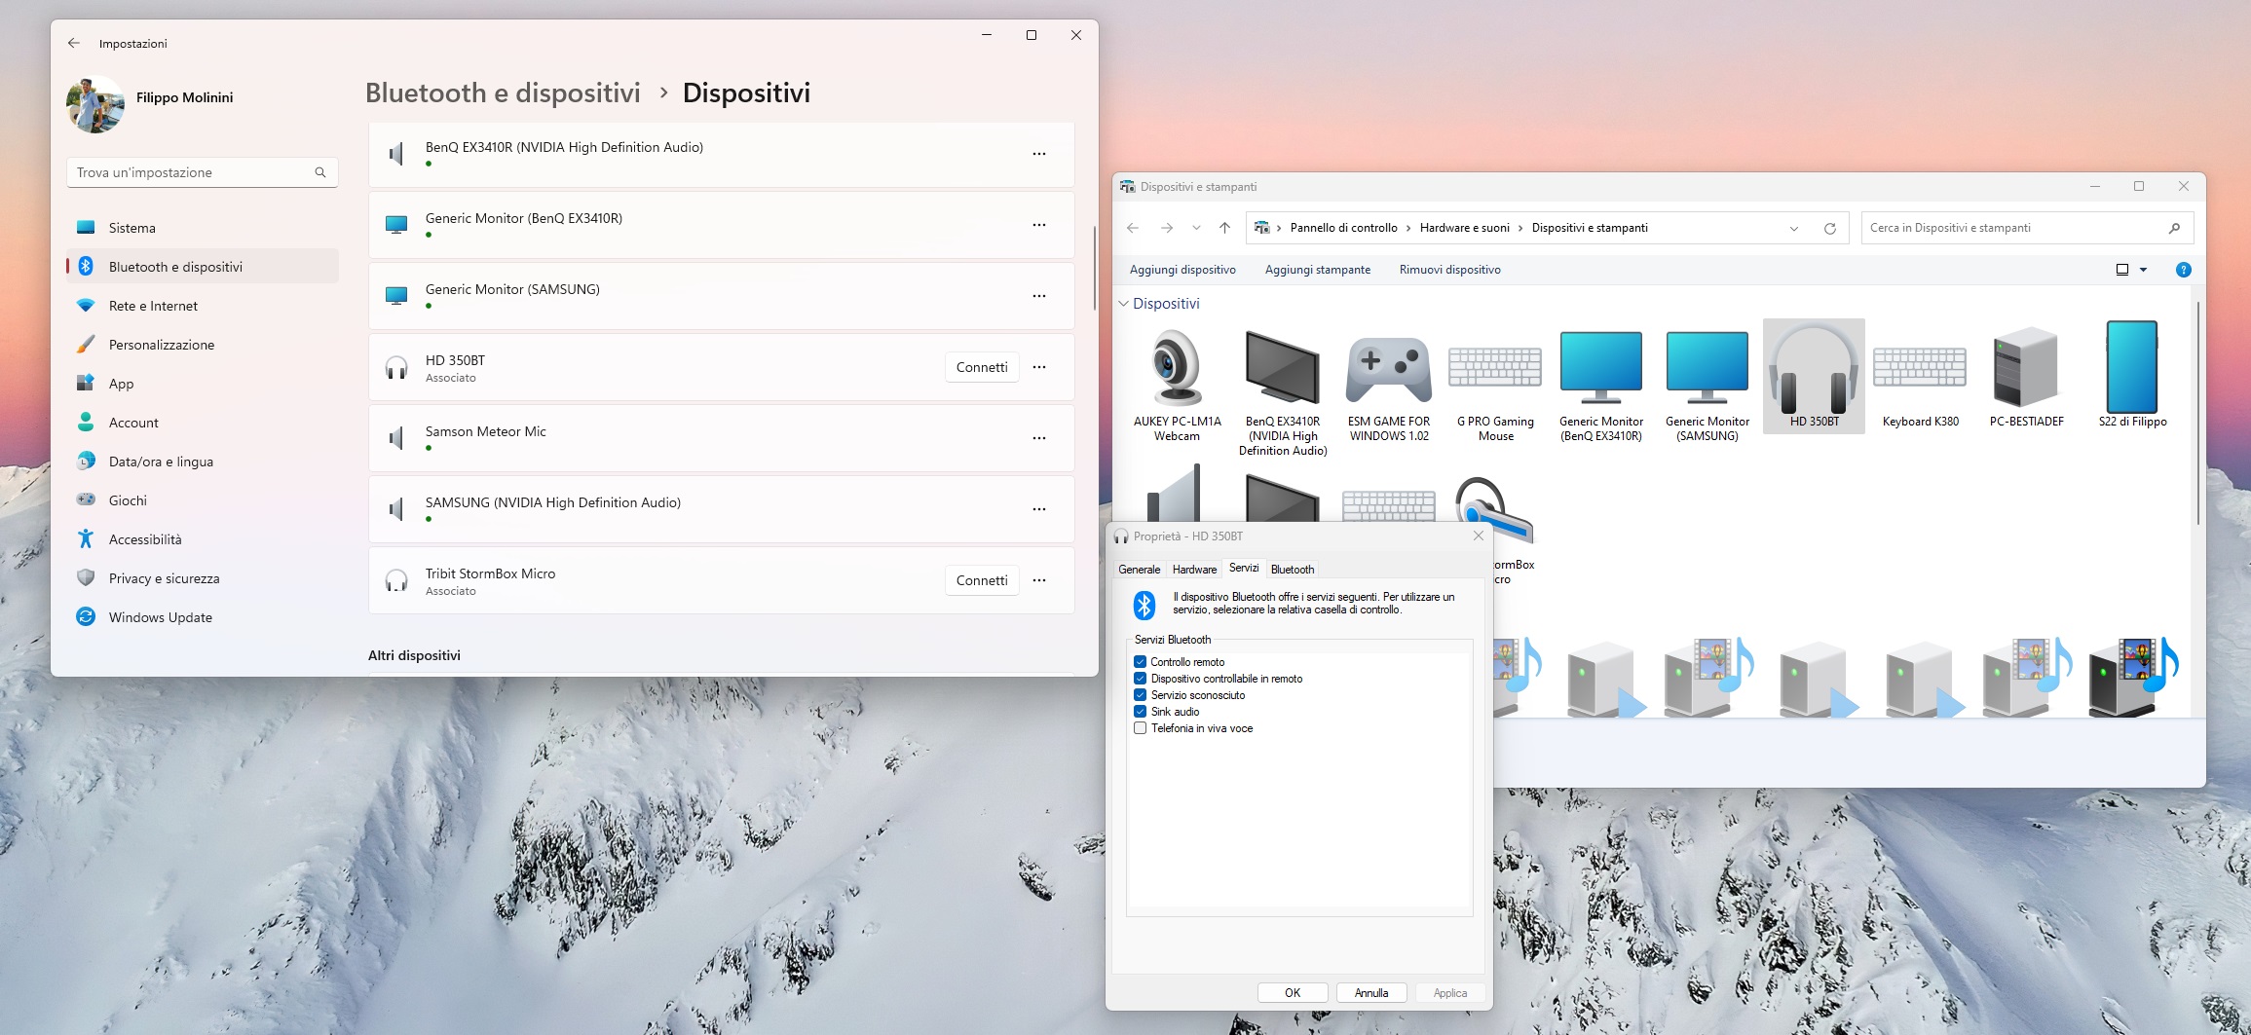The image size is (2251, 1035).
Task: Refresh the Dispositivi e stampanti view
Action: coord(1829,228)
